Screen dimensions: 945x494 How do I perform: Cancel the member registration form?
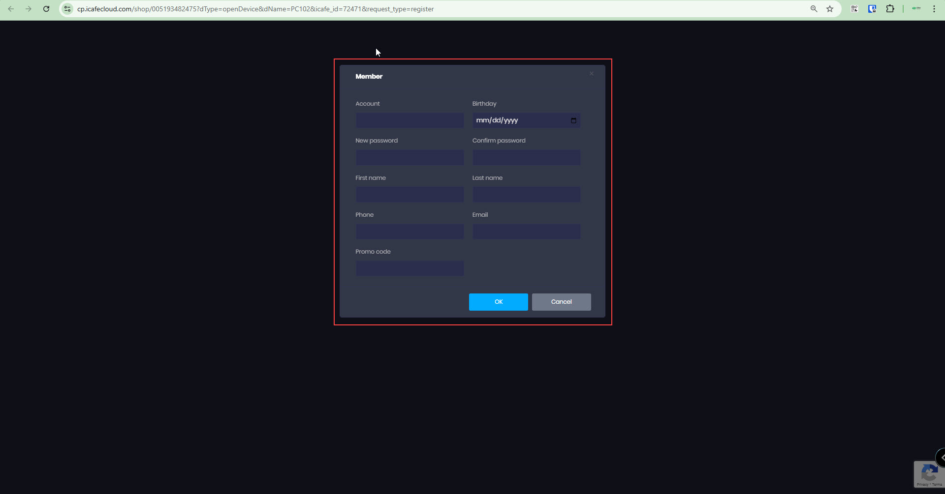561,302
